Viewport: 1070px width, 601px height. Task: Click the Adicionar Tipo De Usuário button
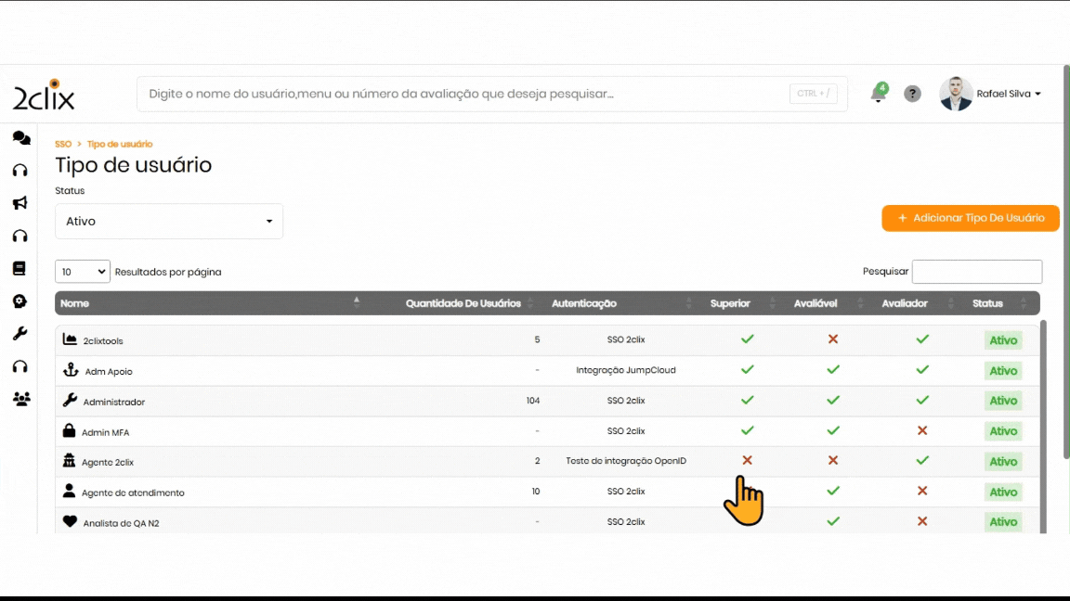pyautogui.click(x=970, y=218)
